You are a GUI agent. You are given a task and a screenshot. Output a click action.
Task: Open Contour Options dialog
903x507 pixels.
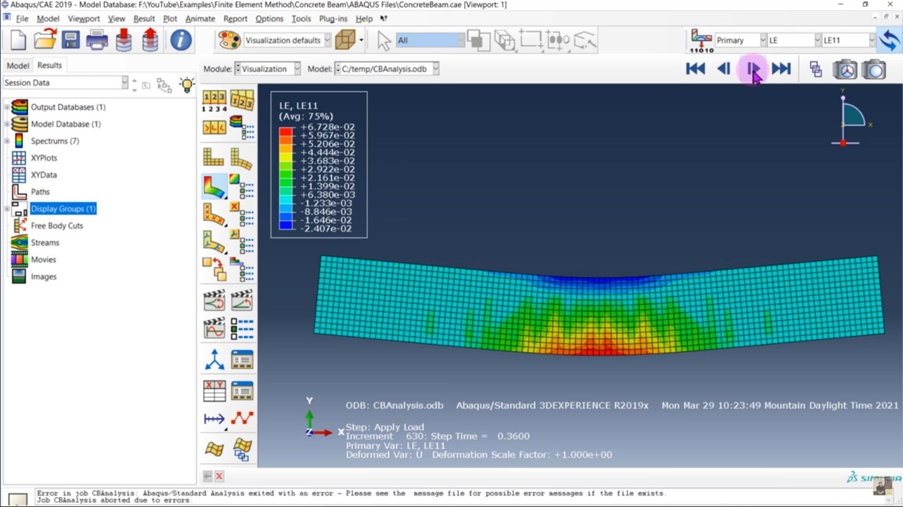242,186
